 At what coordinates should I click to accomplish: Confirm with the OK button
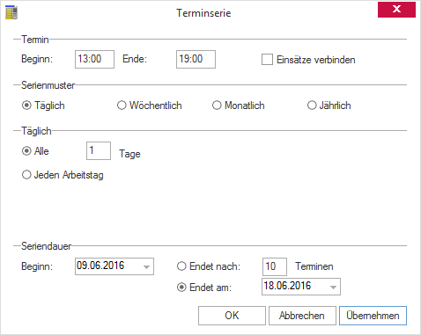coord(232,316)
